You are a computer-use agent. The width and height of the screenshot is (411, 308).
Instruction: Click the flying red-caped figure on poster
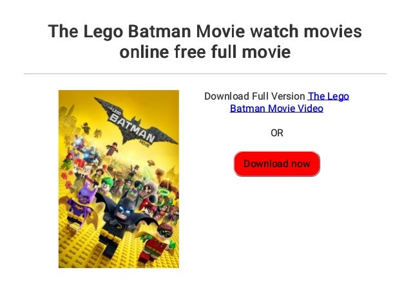[112, 149]
